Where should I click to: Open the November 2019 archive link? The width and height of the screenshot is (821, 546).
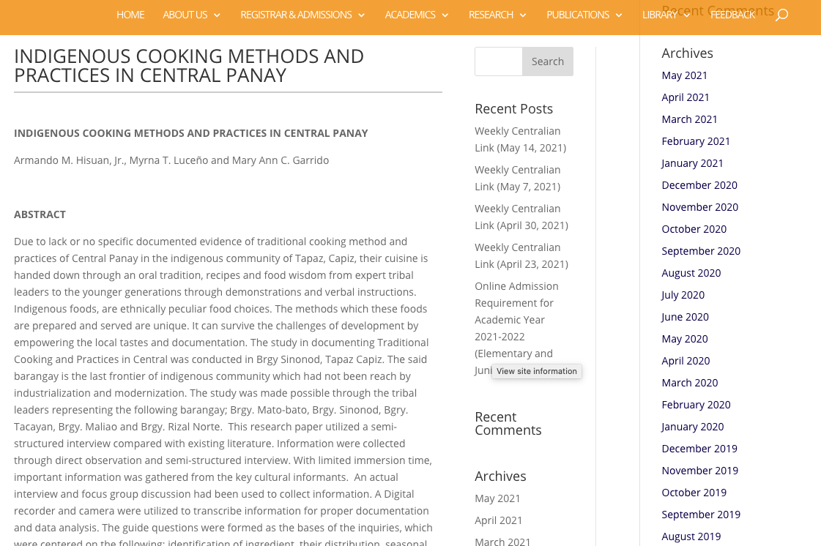699,471
